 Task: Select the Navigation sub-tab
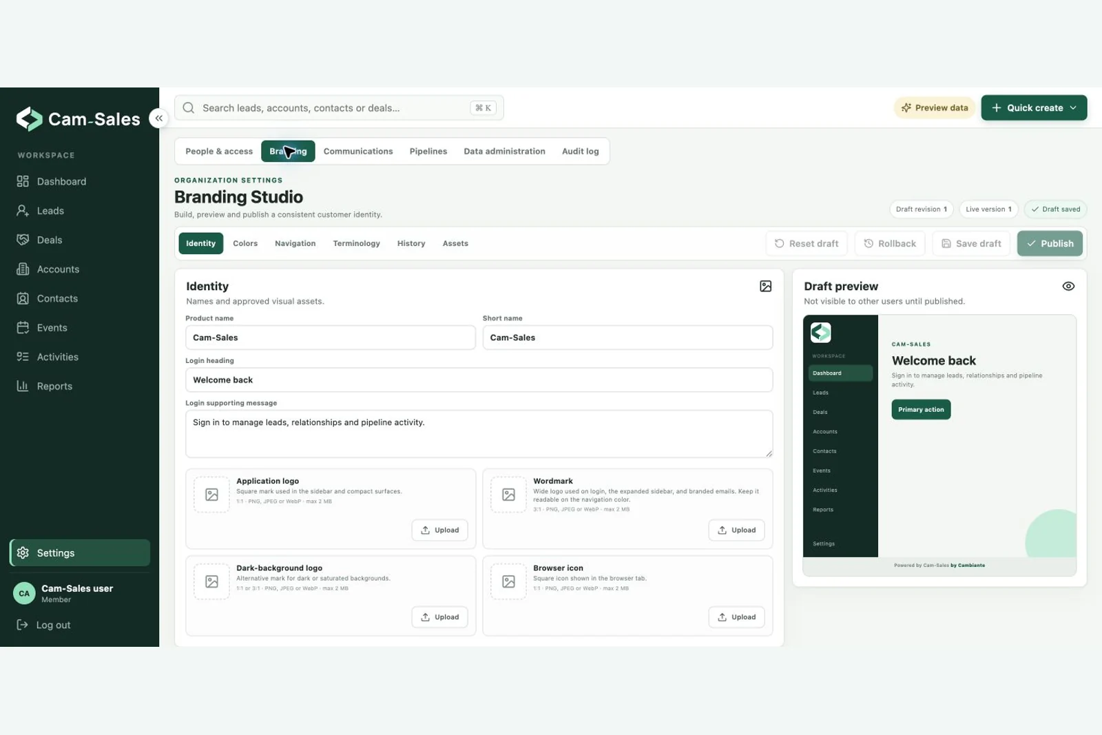point(295,243)
